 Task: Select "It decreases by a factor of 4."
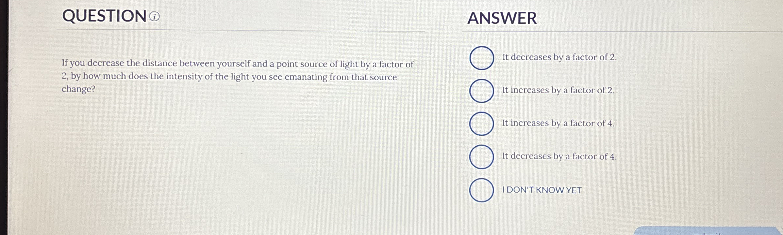click(482, 157)
